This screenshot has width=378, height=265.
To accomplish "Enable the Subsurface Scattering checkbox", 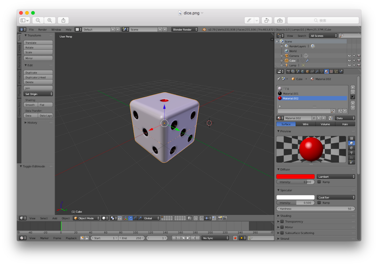I will [282, 233].
